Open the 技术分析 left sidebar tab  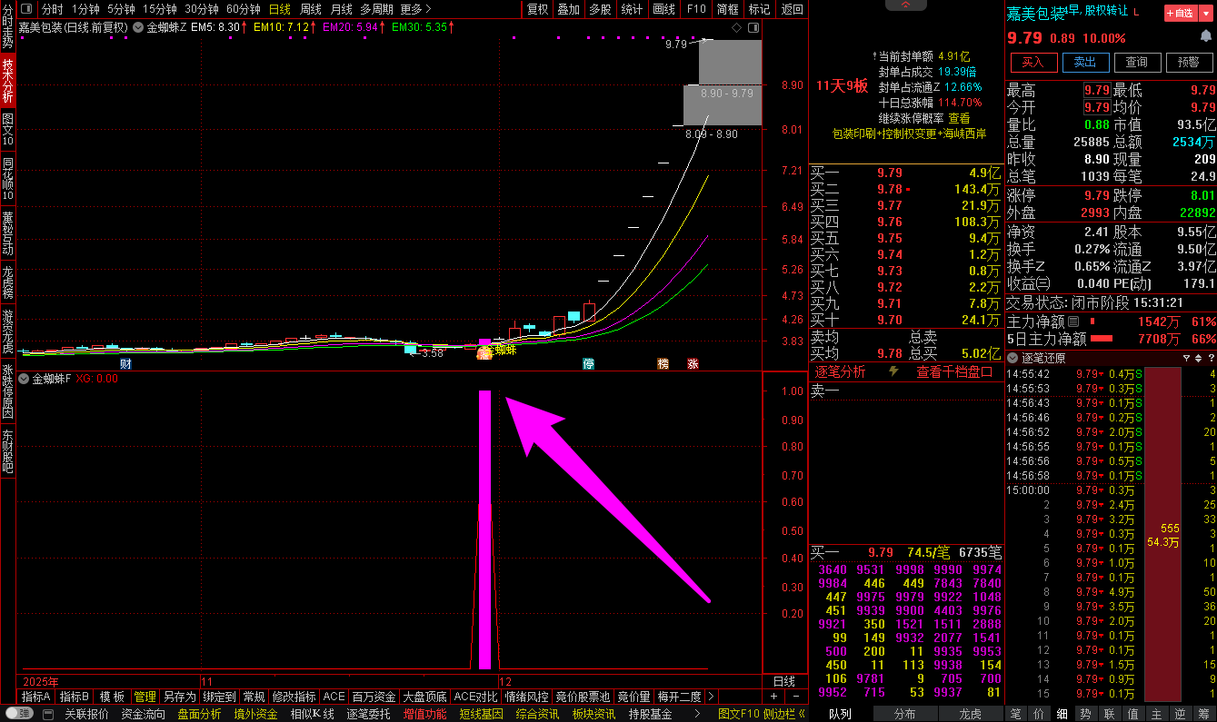coord(8,81)
